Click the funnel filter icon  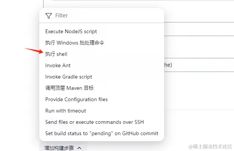pyautogui.click(x=49, y=15)
